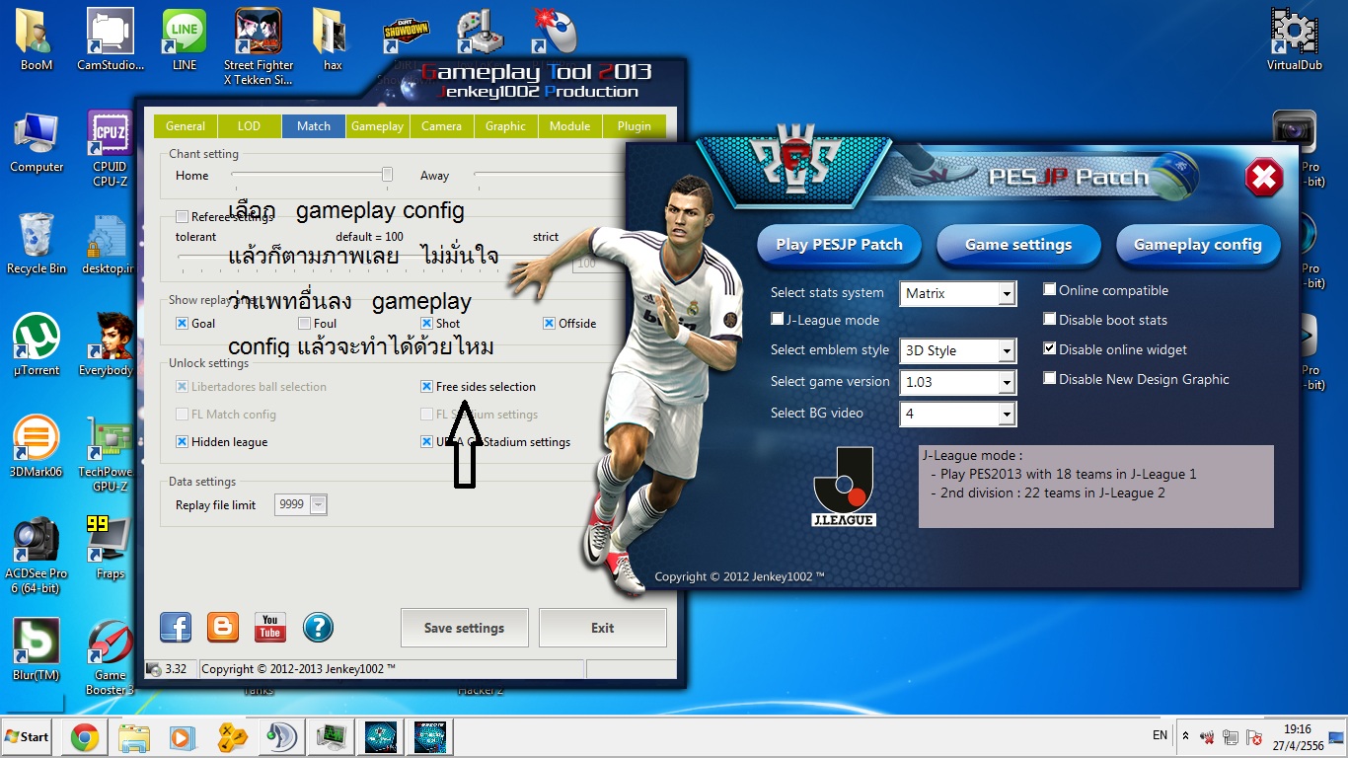Toggle the Shot replay checkbox
This screenshot has width=1348, height=758.
pos(426,324)
